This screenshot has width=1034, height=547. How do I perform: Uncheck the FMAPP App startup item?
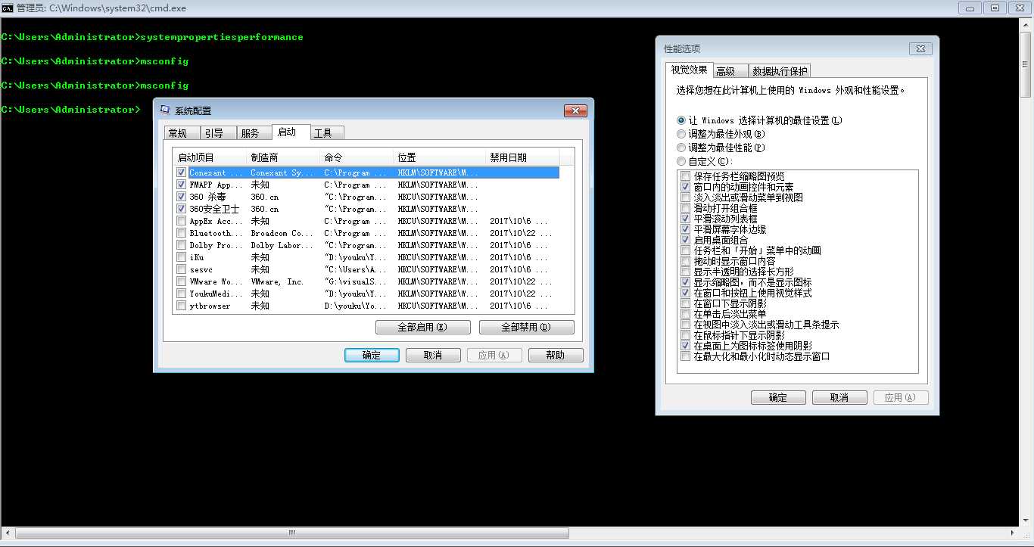coord(181,185)
